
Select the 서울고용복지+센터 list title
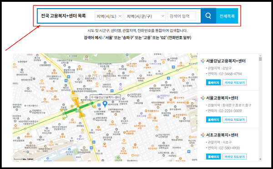tap(222, 98)
